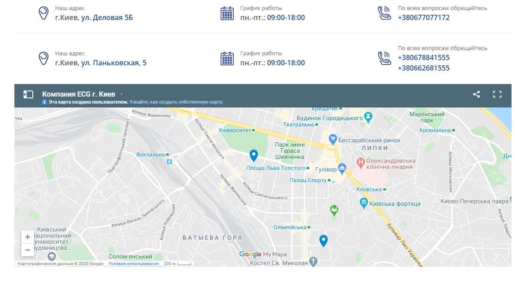Screen dimensions: 515x282
Task: Click the Кловська metro label
Action: (x=371, y=189)
